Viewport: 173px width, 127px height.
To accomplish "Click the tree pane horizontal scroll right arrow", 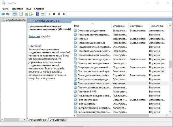I will 24,120.
